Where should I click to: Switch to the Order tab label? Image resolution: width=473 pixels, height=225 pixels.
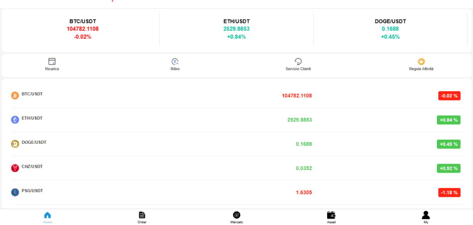142,222
